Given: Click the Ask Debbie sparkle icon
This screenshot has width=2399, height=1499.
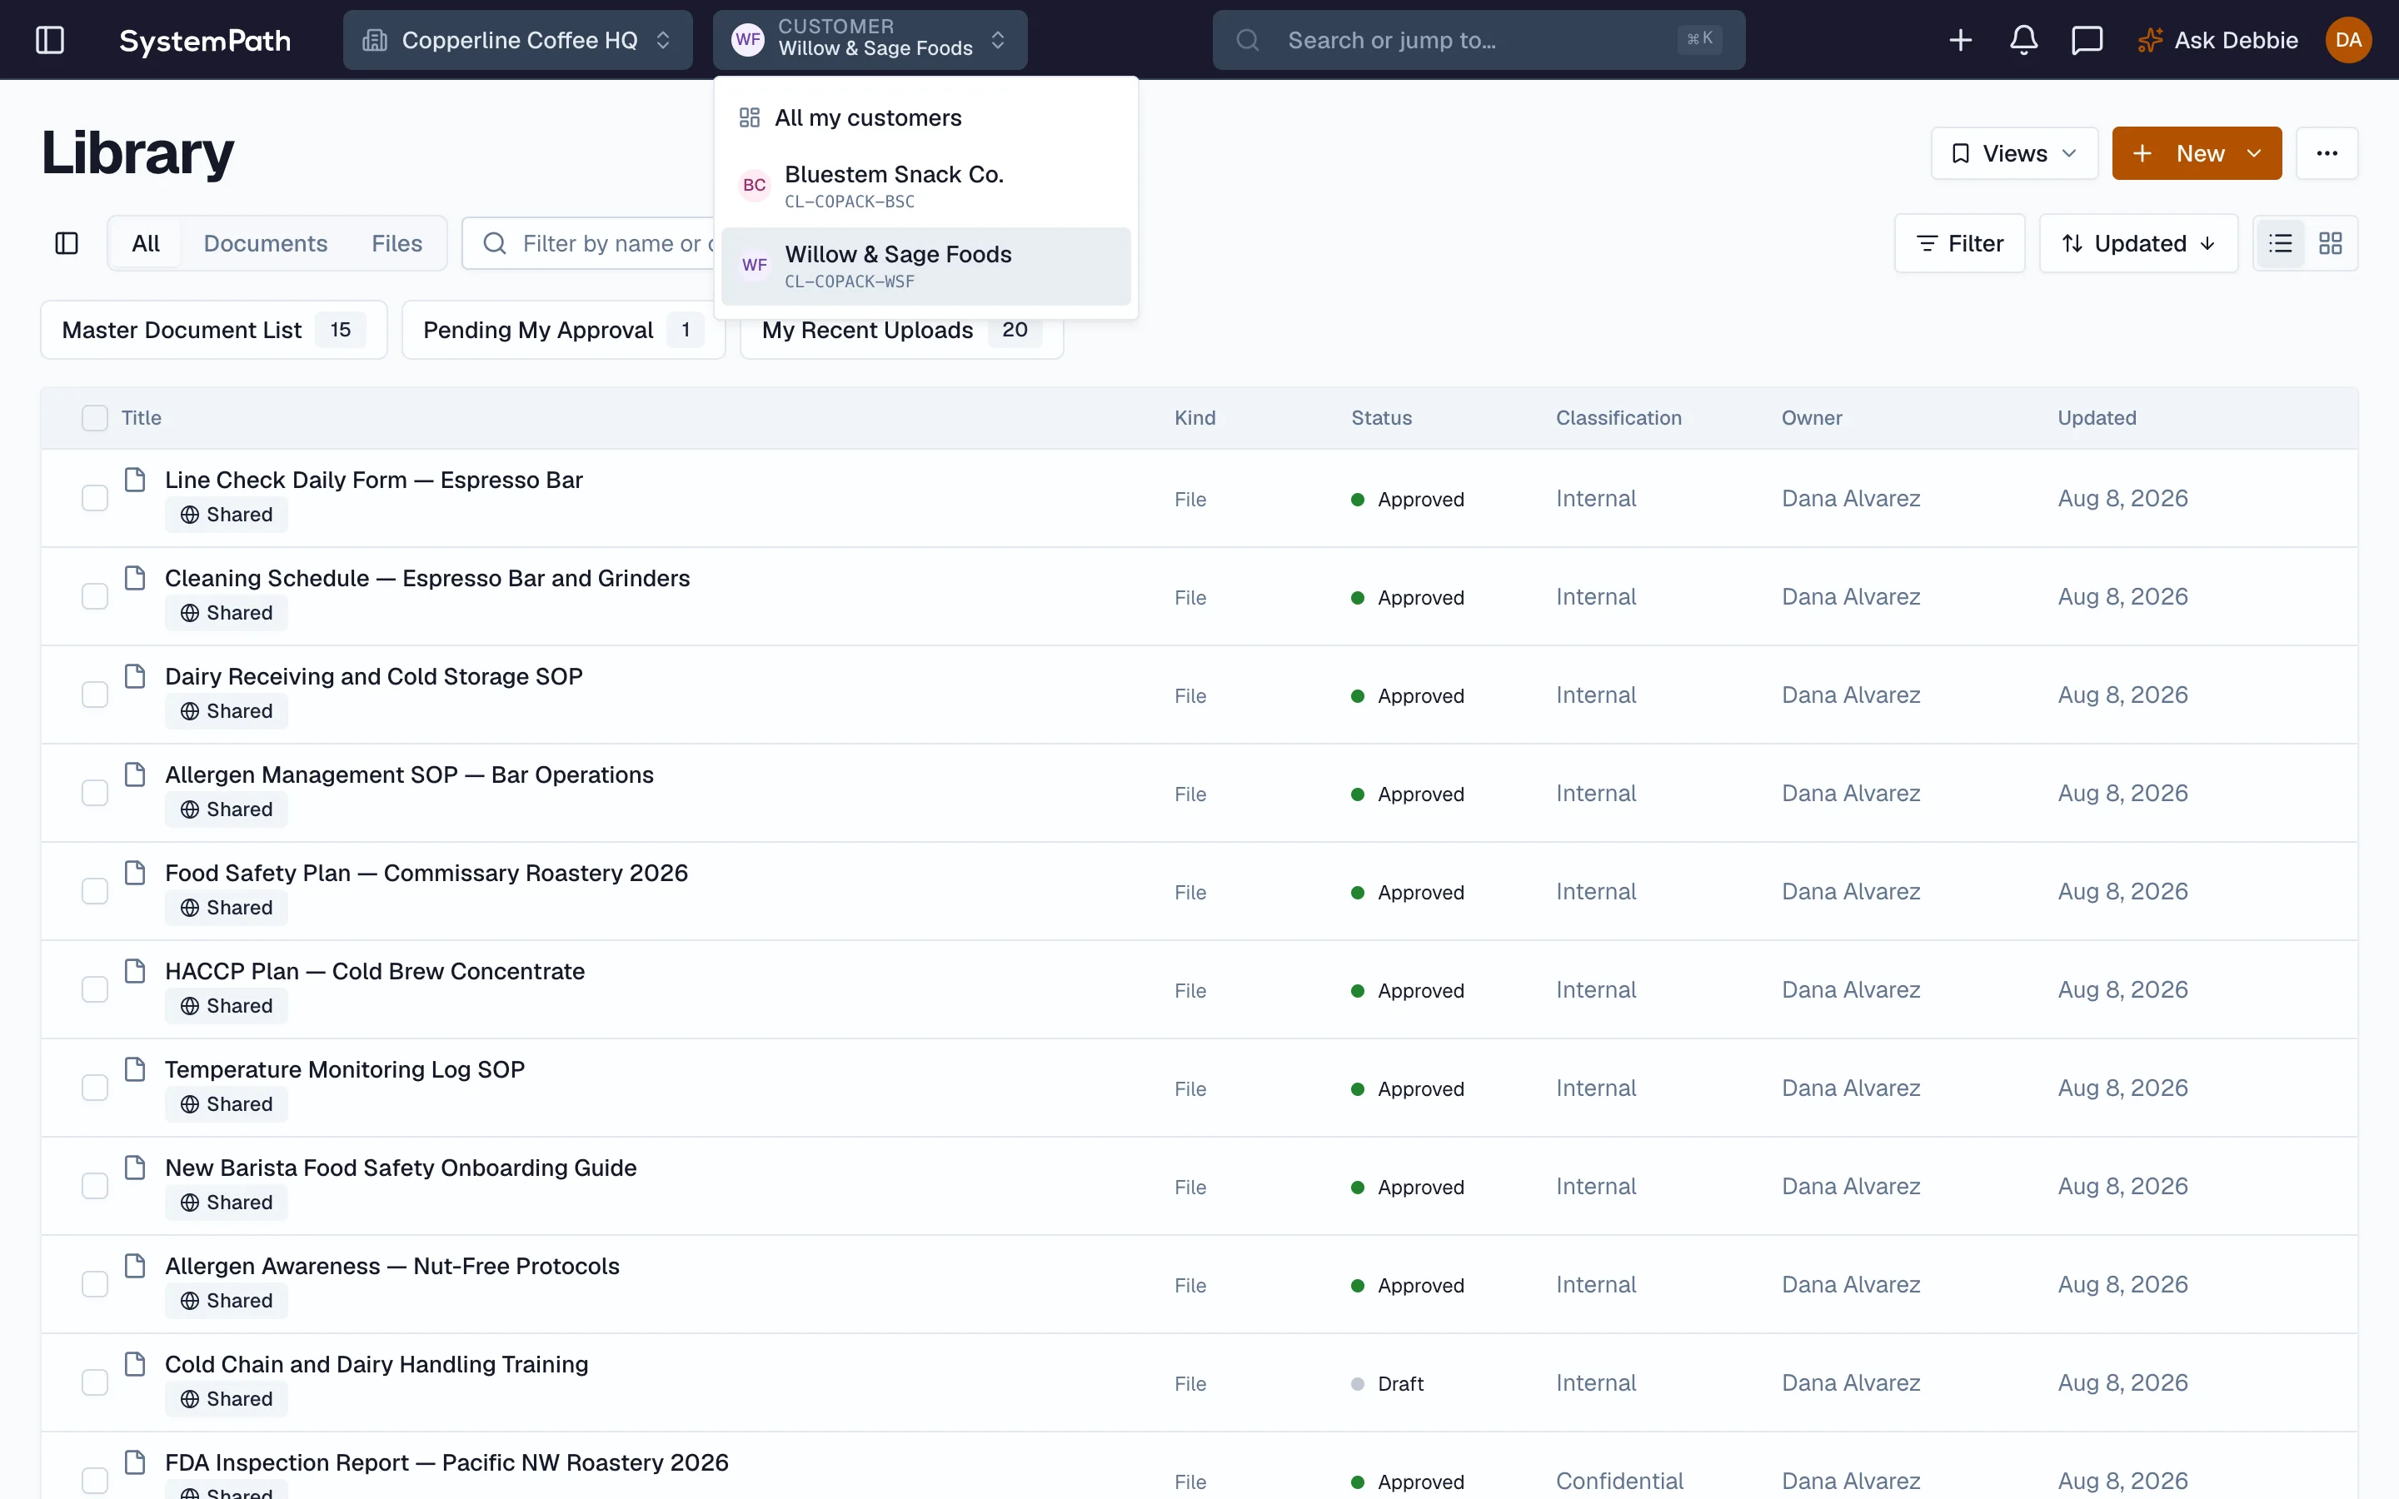Looking at the screenshot, I should pyautogui.click(x=2149, y=41).
